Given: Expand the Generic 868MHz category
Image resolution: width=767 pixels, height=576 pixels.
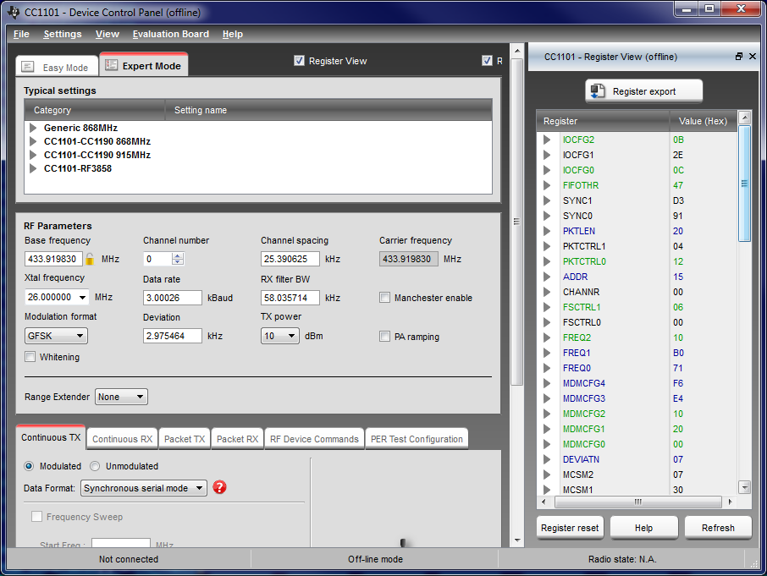Looking at the screenshot, I should [33, 128].
